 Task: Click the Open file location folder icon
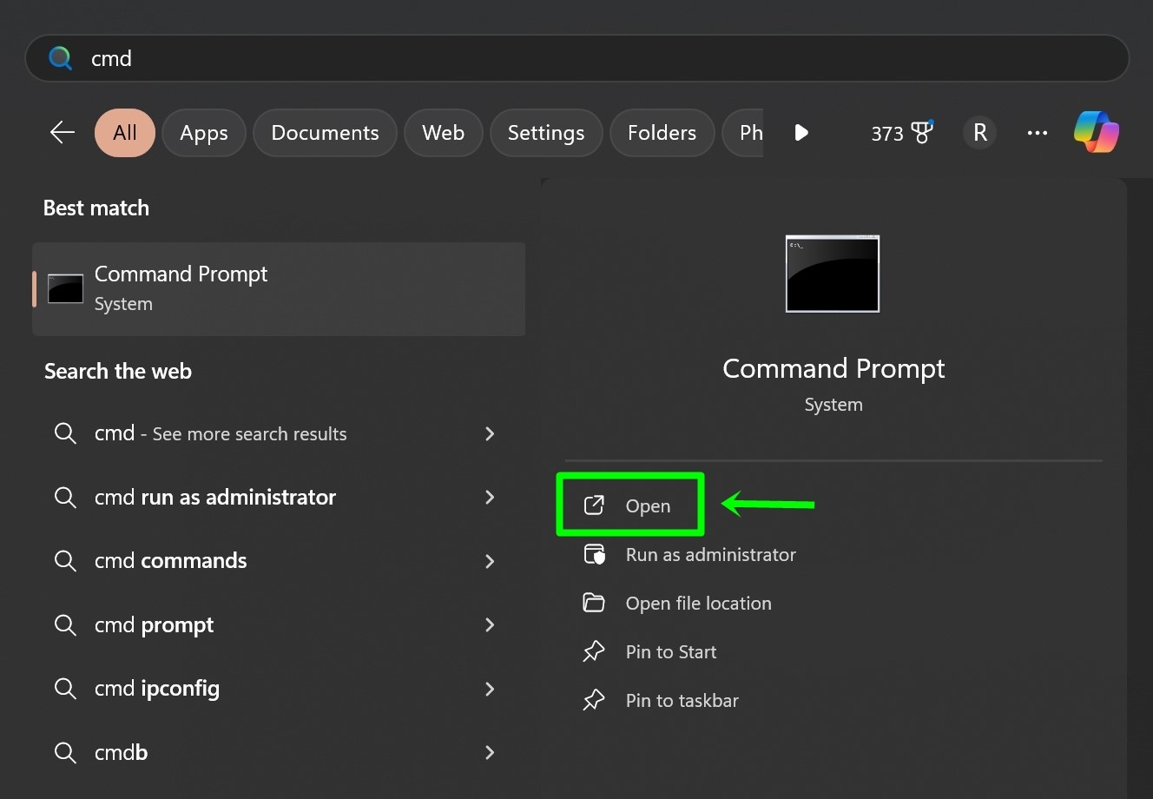[594, 603]
